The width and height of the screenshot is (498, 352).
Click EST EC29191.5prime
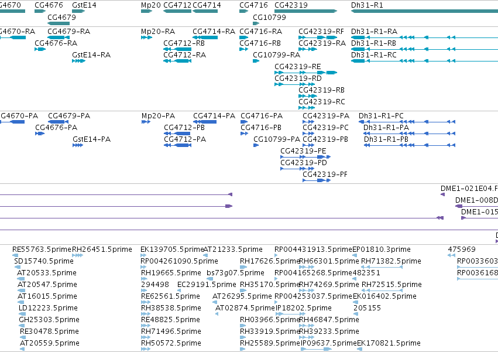coord(179,291)
